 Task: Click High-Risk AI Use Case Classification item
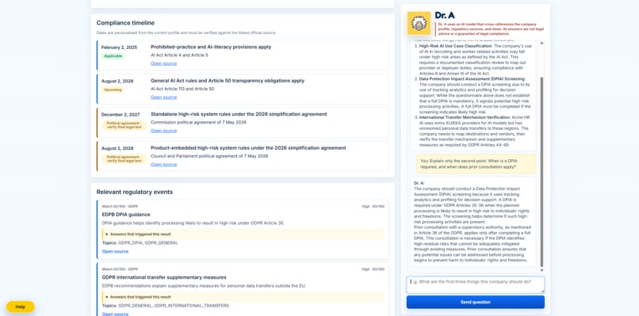475,60
